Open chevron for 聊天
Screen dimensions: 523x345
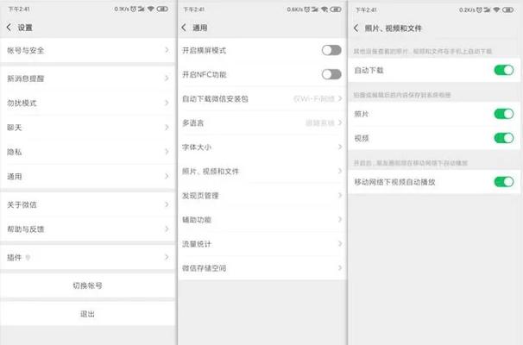point(167,128)
